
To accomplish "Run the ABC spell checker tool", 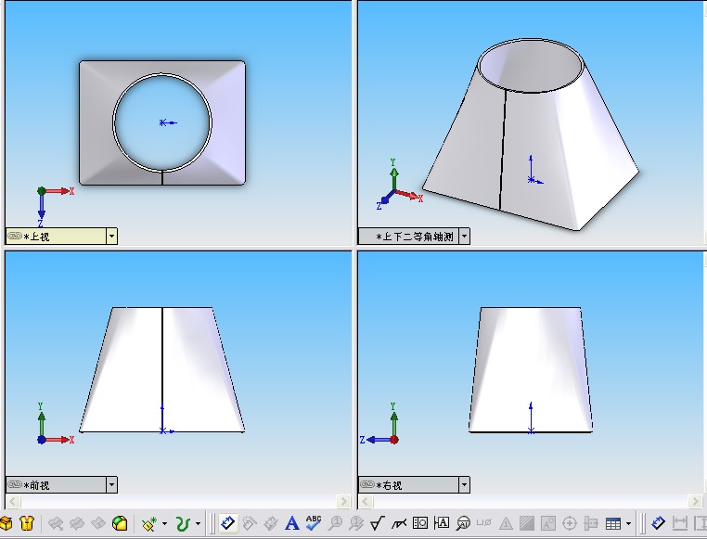I will coord(314,523).
